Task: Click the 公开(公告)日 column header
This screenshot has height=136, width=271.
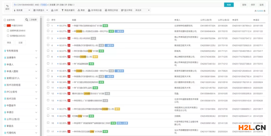Action: pyautogui.click(x=224, y=20)
